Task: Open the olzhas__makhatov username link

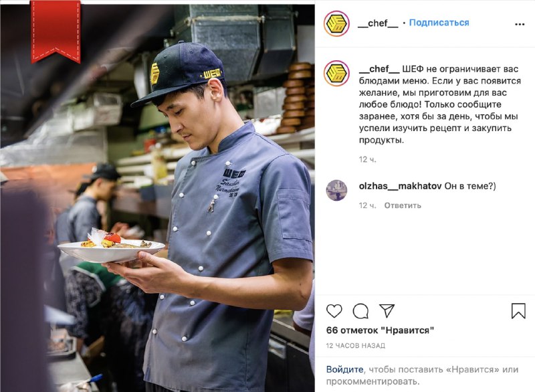Action: (x=400, y=186)
